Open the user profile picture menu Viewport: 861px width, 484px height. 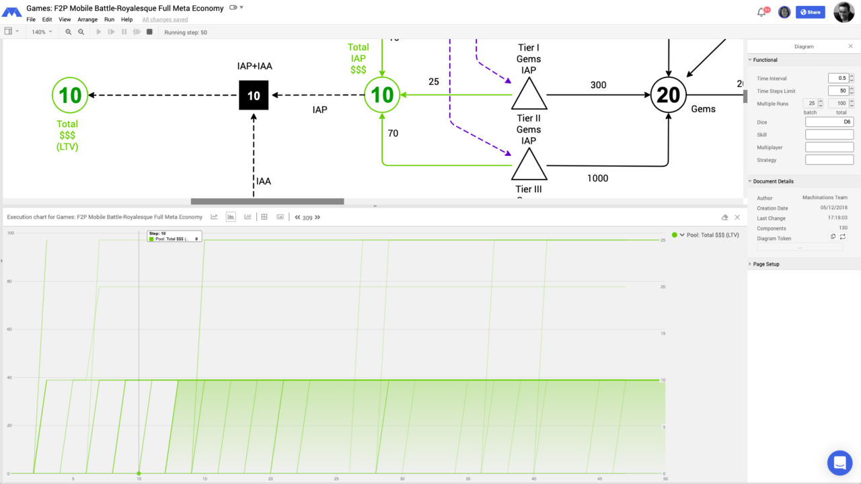tap(844, 12)
